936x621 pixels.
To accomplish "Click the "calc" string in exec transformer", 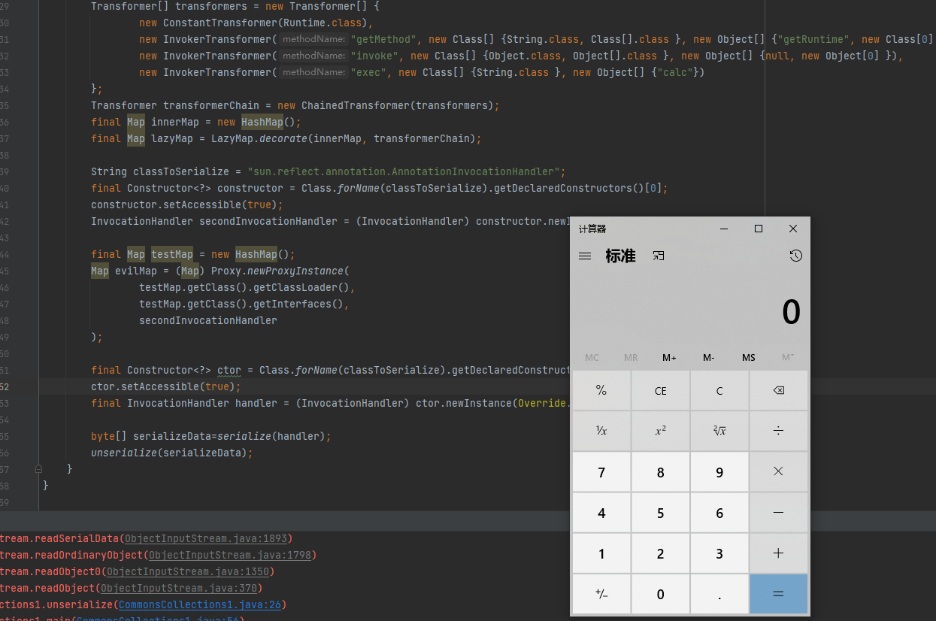I will tap(675, 72).
